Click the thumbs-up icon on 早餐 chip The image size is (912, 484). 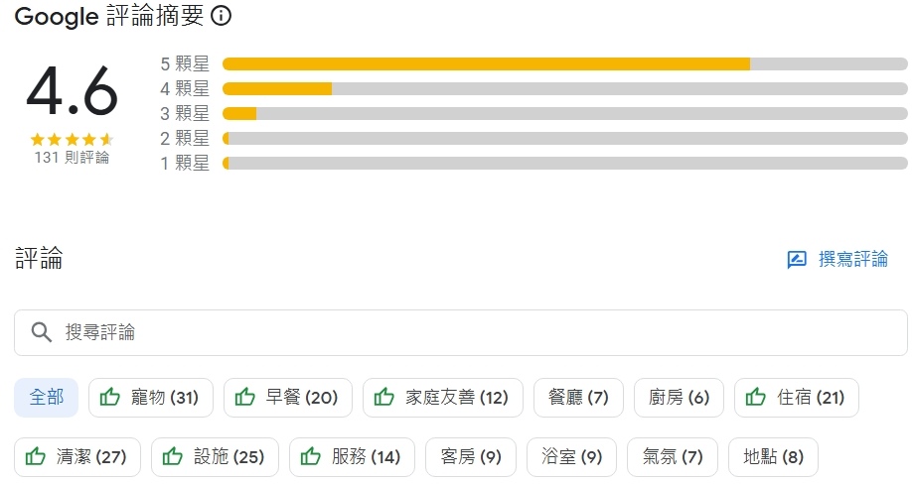click(x=245, y=398)
